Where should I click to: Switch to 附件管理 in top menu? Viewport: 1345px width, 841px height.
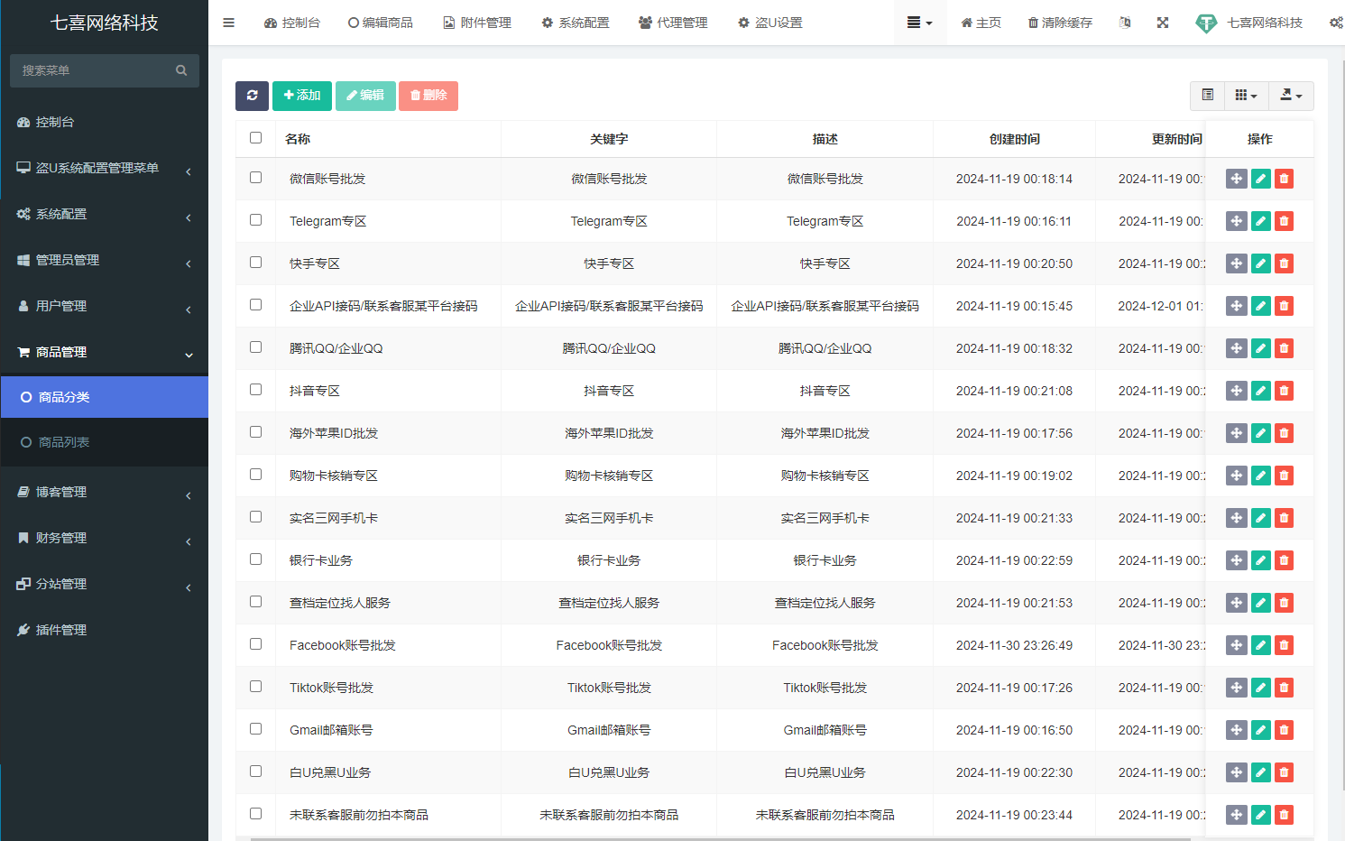click(477, 22)
